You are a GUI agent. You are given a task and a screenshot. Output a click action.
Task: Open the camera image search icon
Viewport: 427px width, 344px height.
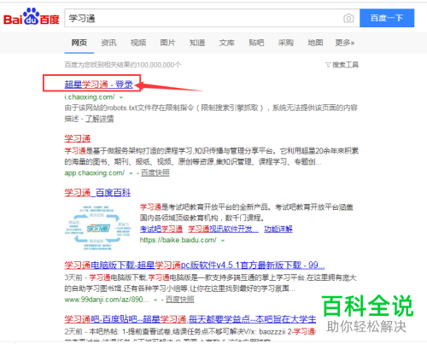point(348,18)
